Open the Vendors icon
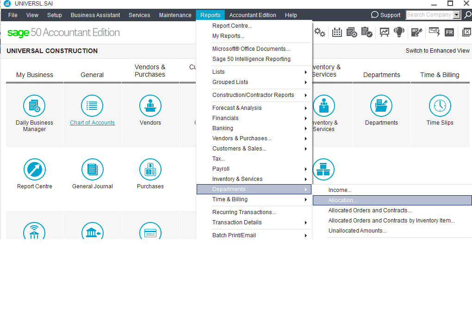Screen dimensions: 472x336 pyautogui.click(x=150, y=106)
